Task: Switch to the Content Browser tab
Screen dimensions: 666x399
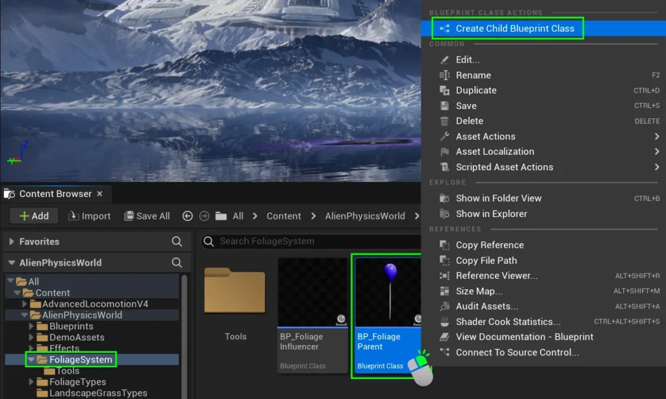Action: coord(55,194)
